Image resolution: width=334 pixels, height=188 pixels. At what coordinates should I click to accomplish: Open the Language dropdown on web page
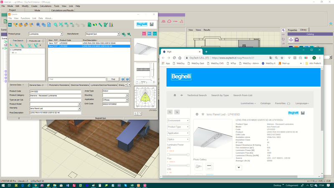302,103
